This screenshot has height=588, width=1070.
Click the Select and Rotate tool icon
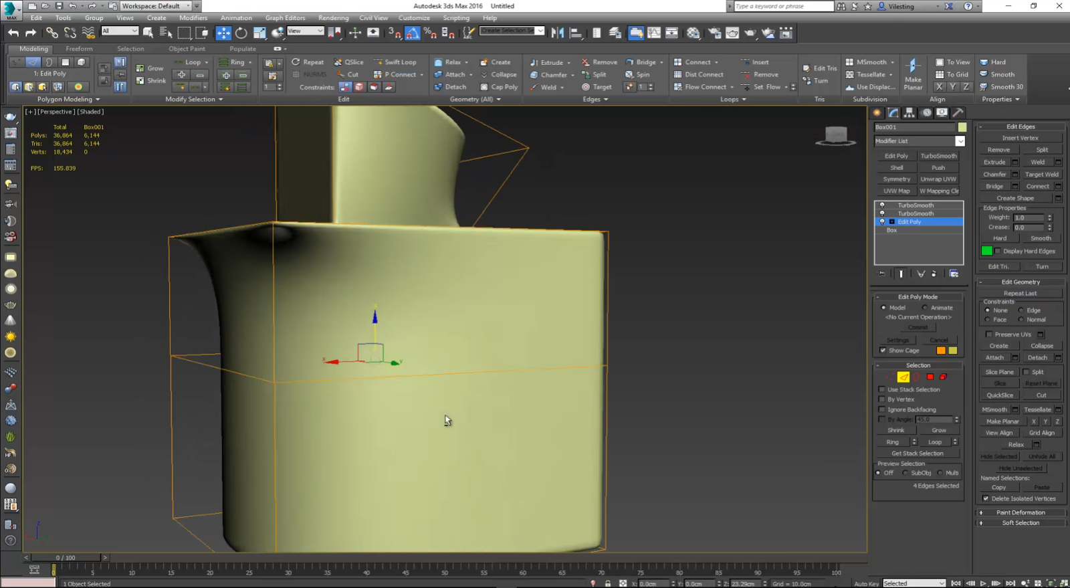tap(241, 33)
